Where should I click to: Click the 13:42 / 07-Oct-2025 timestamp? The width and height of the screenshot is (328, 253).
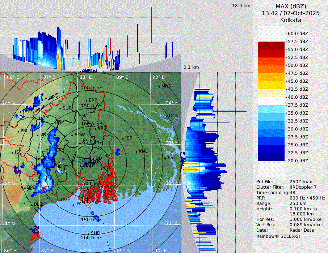click(x=291, y=13)
